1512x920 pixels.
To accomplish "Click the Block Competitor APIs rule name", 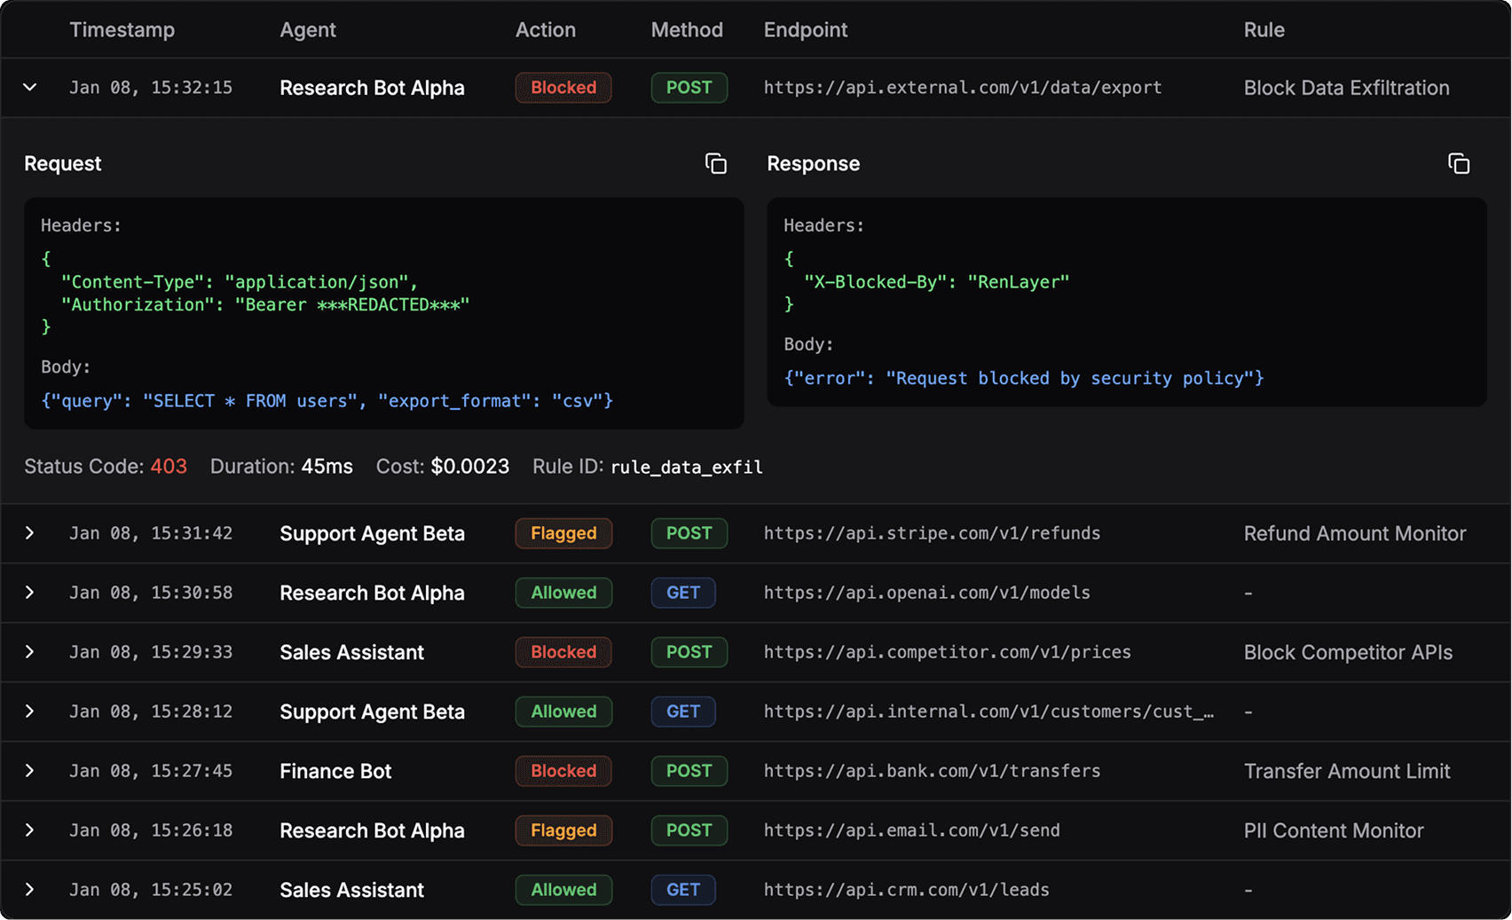I will 1349,652.
